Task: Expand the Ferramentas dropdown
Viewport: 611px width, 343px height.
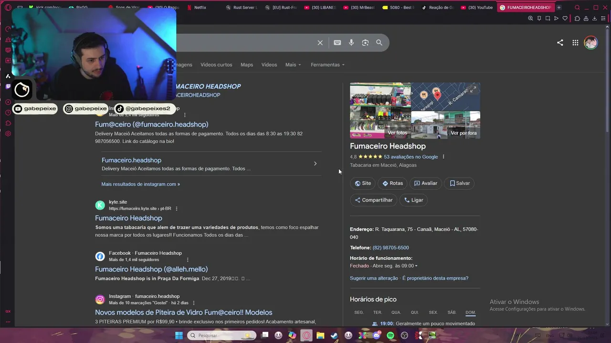Action: pyautogui.click(x=327, y=65)
